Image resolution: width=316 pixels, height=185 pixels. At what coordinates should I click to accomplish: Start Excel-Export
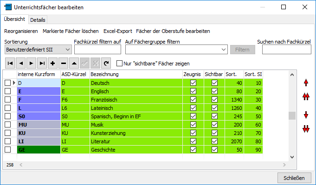point(118,31)
